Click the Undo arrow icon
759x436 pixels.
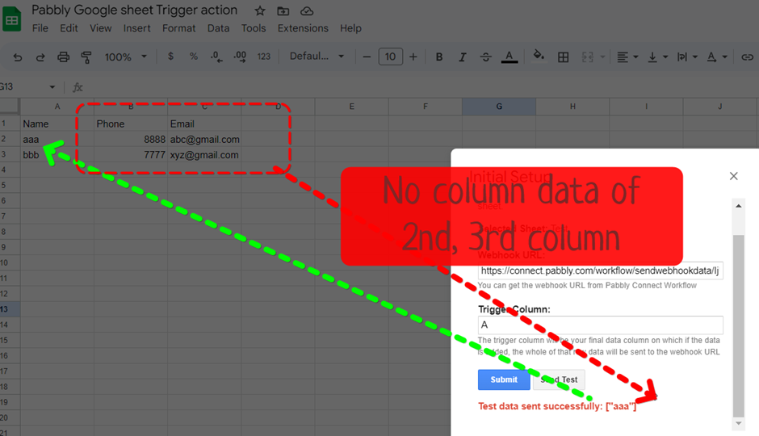pos(18,57)
